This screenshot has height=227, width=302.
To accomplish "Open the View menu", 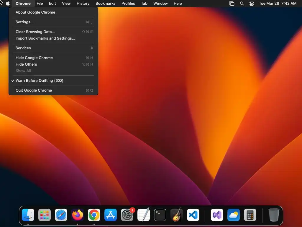I will pos(66,4).
